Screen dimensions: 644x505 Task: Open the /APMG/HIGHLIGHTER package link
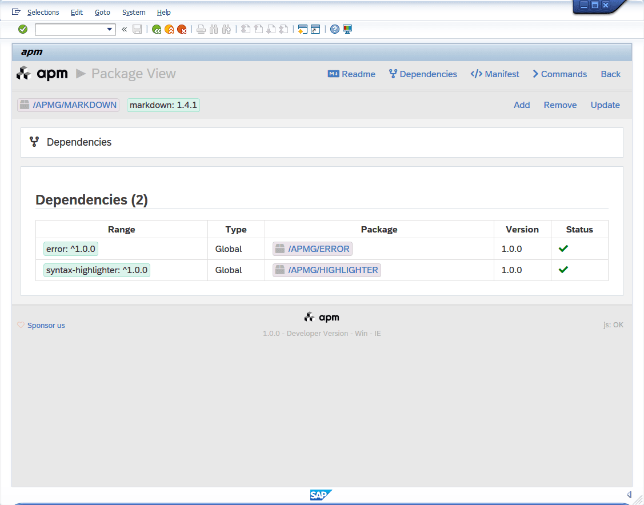point(327,270)
